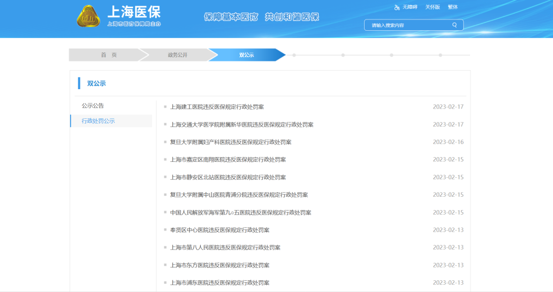Open 上海建工医院 penalty case link

tap(217, 107)
